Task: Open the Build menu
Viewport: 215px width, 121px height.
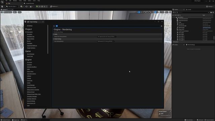Action: pyautogui.click(x=25, y=1)
